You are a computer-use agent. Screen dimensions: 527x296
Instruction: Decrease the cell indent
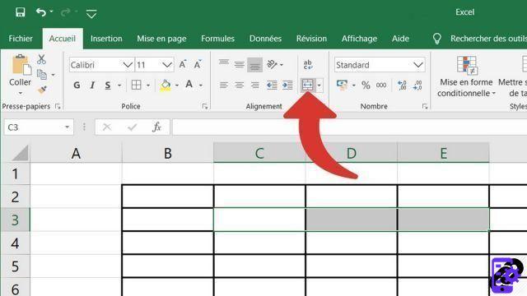[x=272, y=86]
